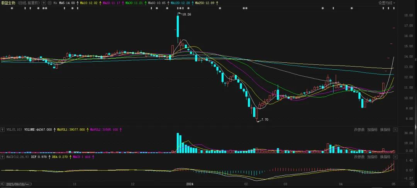Click the 2024 label on time axis

[189, 184]
